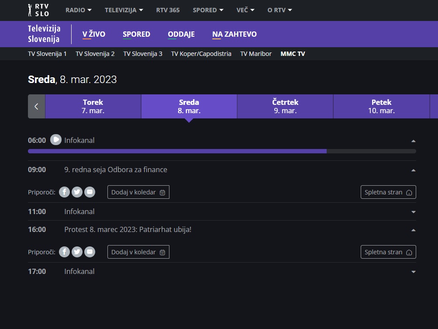The height and width of the screenshot is (329, 438).
Task: Click the Infokanal progress bar
Action: pos(221,151)
